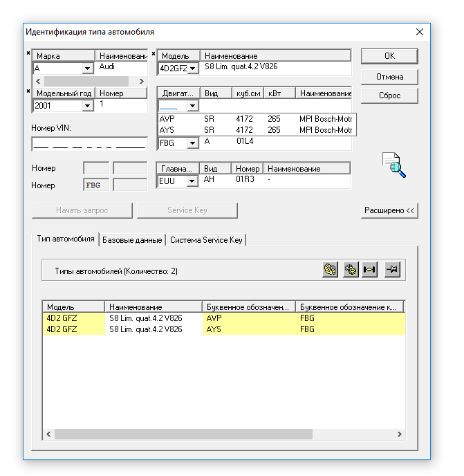Close the vehicle identification dialog
Screen dimensions: 464x476
pos(419,32)
